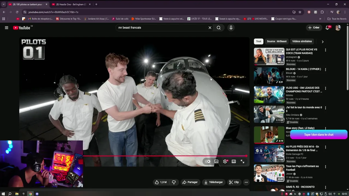Open video player settings gear
Screen dimensions: 349x196
[x=225, y=161]
